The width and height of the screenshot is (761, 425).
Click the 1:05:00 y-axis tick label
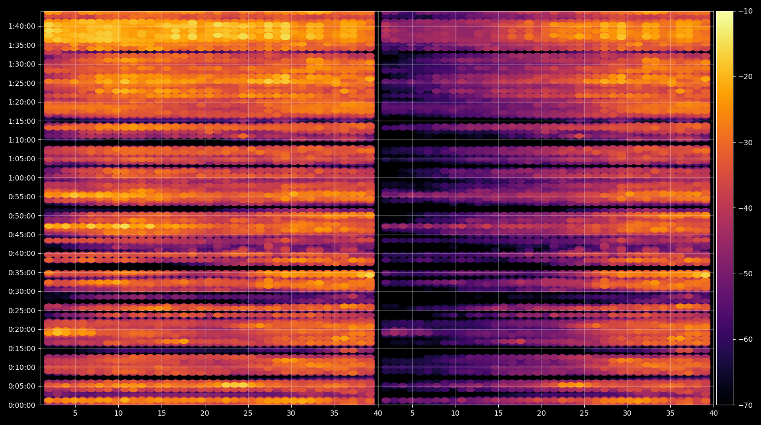click(x=22, y=159)
